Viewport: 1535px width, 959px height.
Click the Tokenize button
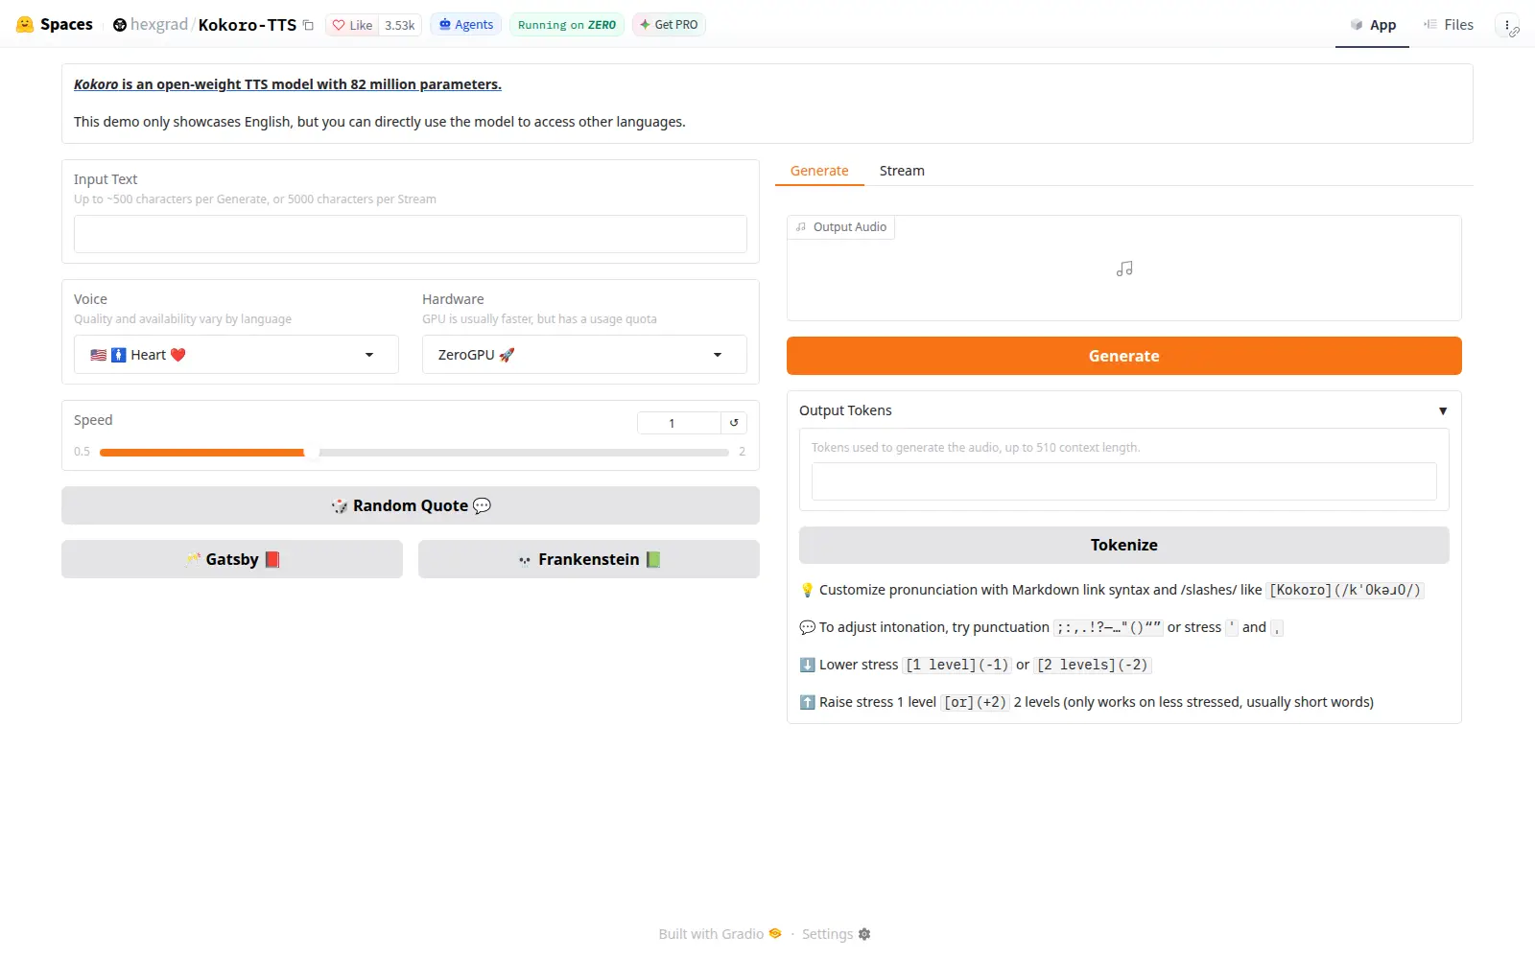pyautogui.click(x=1124, y=545)
